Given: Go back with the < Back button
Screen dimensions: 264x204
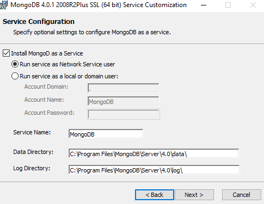Looking at the screenshot, I should [155, 195].
